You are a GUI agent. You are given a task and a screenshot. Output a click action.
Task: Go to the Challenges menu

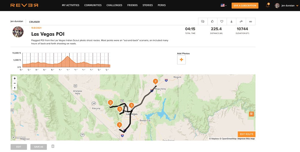(x=114, y=5)
